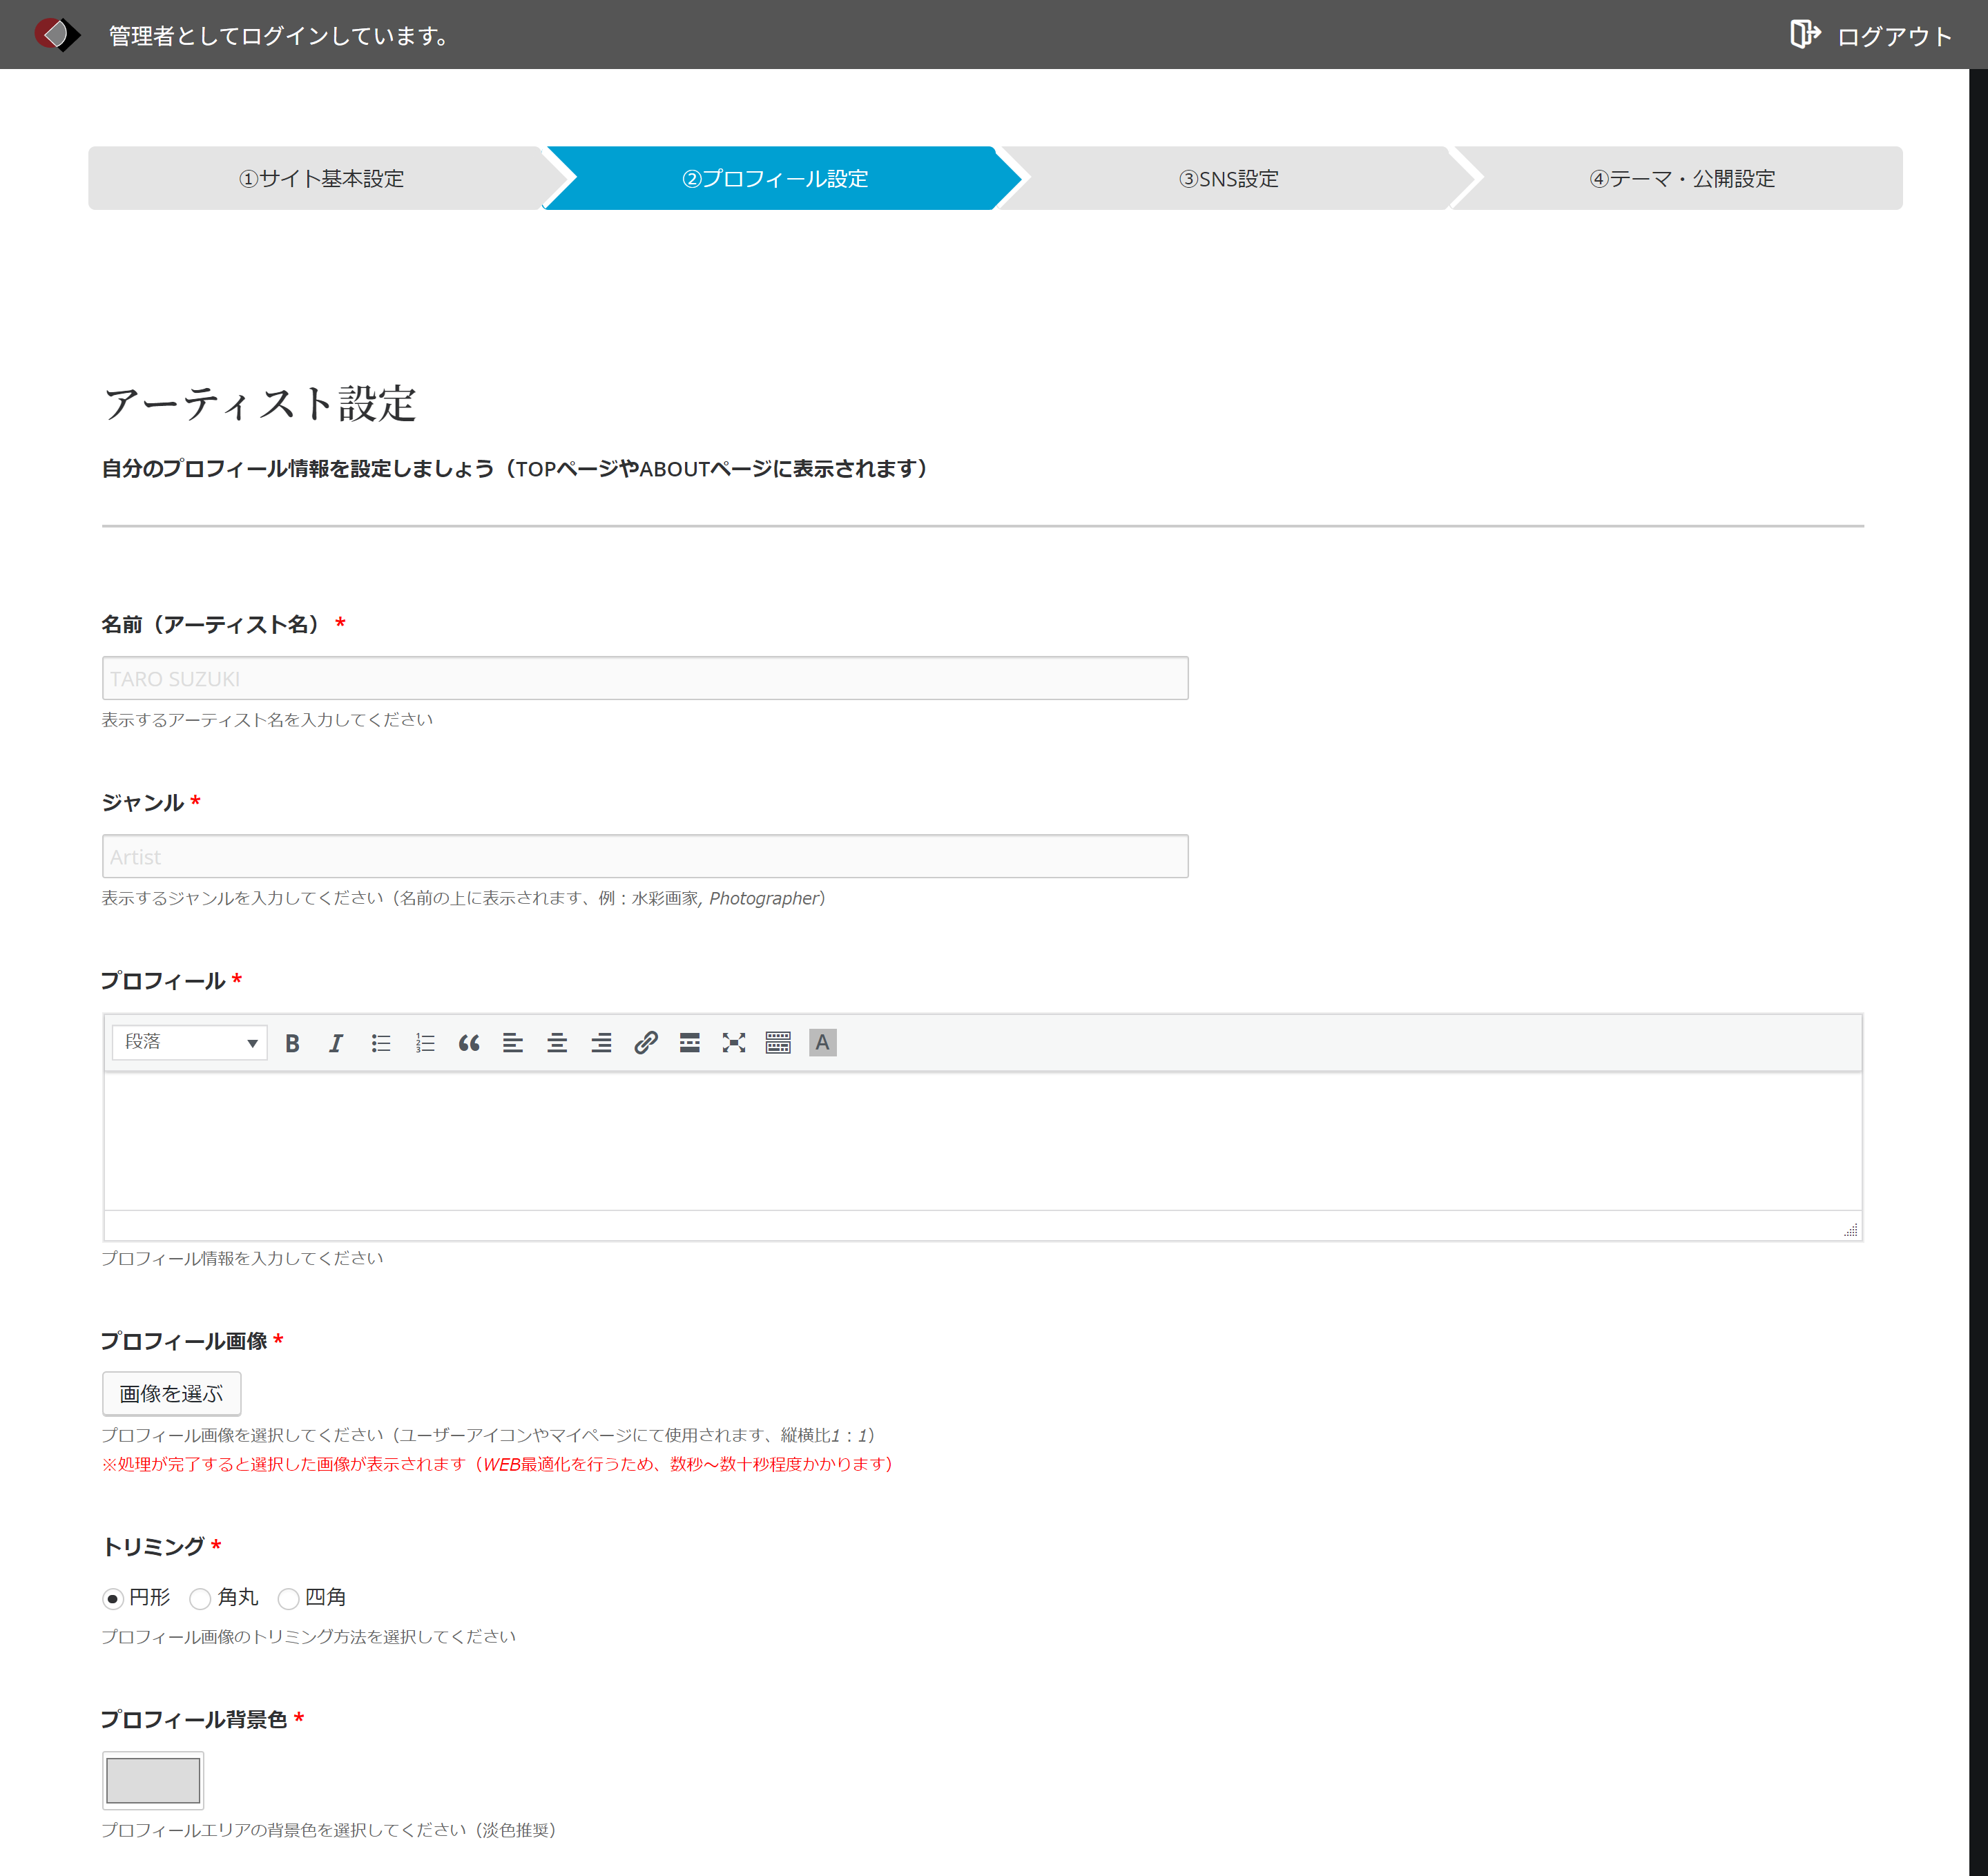Click the artist name input field
Viewport: 1988px width, 1876px height.
pyautogui.click(x=645, y=678)
